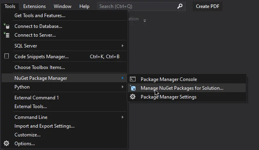Click the Package Manager Settings gear icon

pos(133,97)
